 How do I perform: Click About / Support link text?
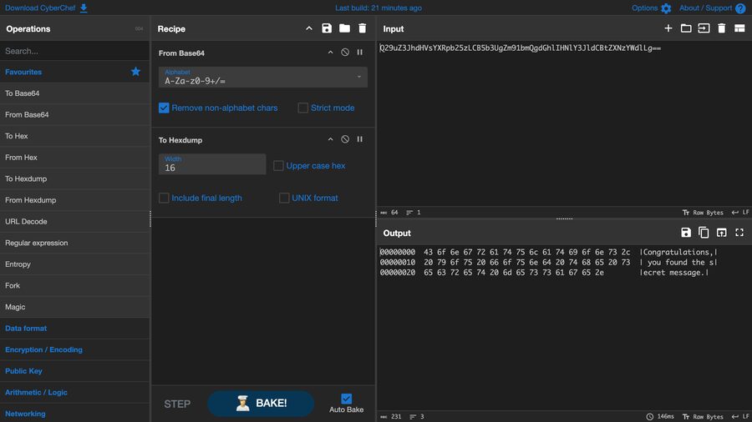[x=705, y=8]
